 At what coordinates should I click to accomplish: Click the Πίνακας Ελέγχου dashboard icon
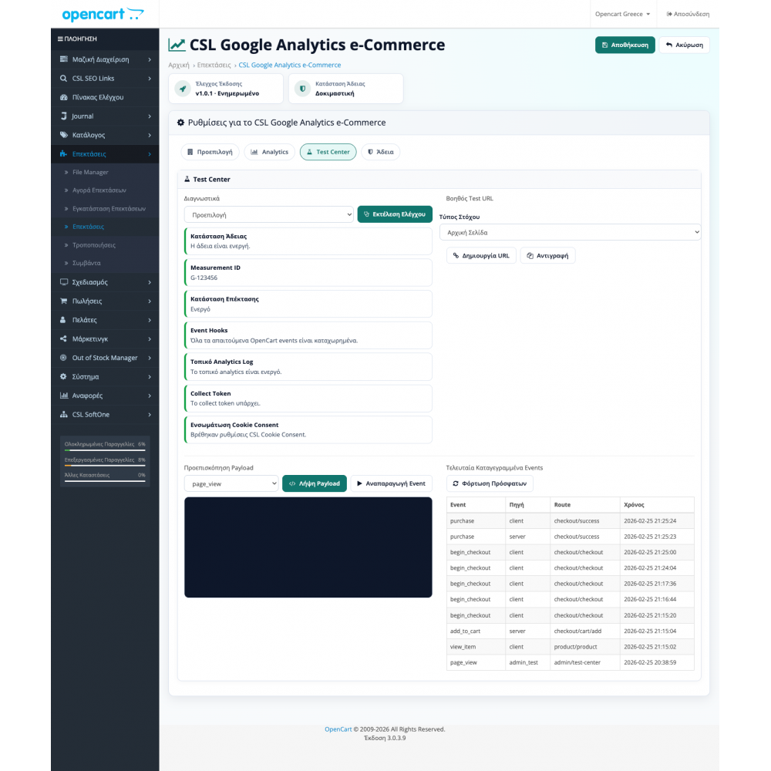(63, 97)
